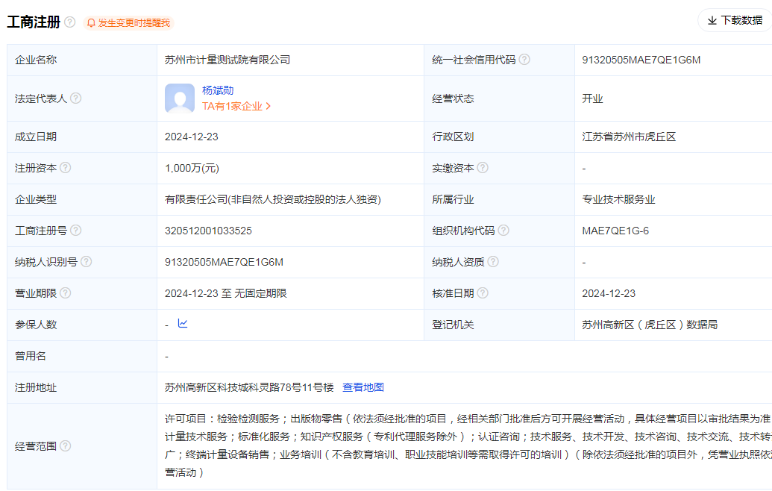Screen dimensions: 772x491
Task: Click help icon beside 核准日期
Action: [483, 293]
